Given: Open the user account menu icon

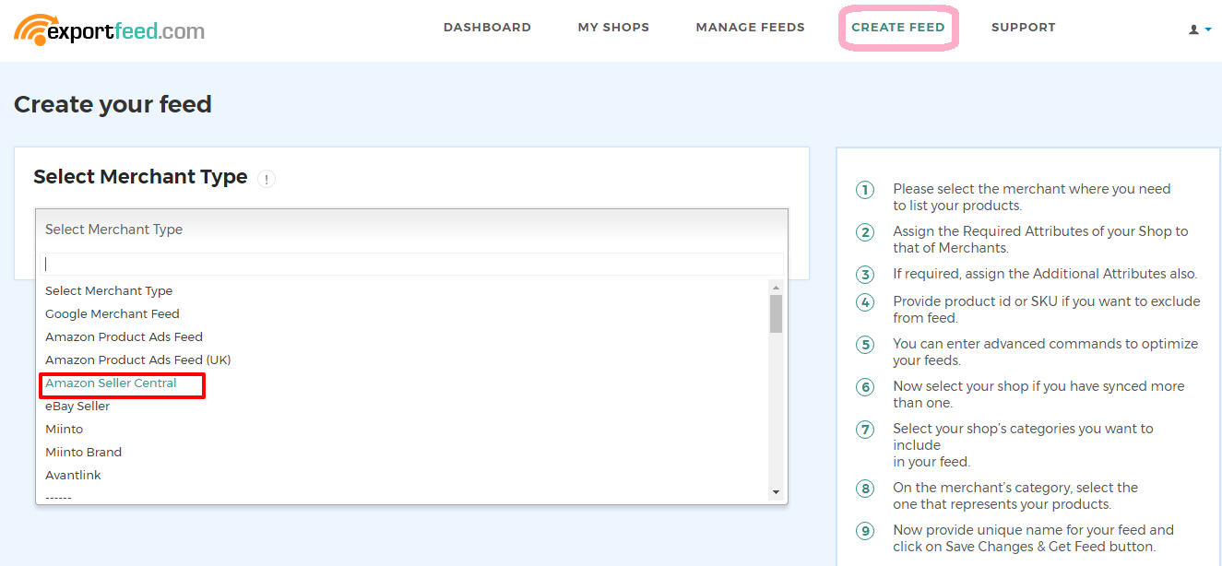Looking at the screenshot, I should coord(1199,29).
